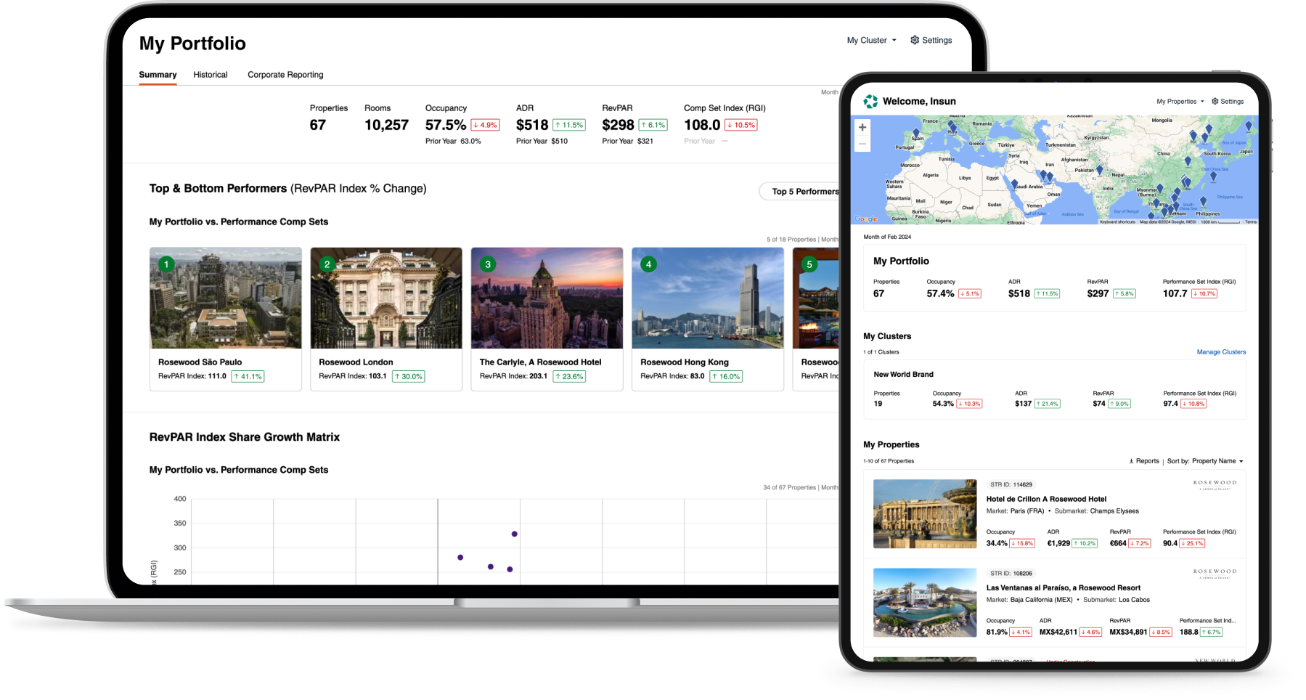Open the My Cluster dropdown on the laptop
Viewport: 1306px width, 700px height.
click(x=871, y=40)
